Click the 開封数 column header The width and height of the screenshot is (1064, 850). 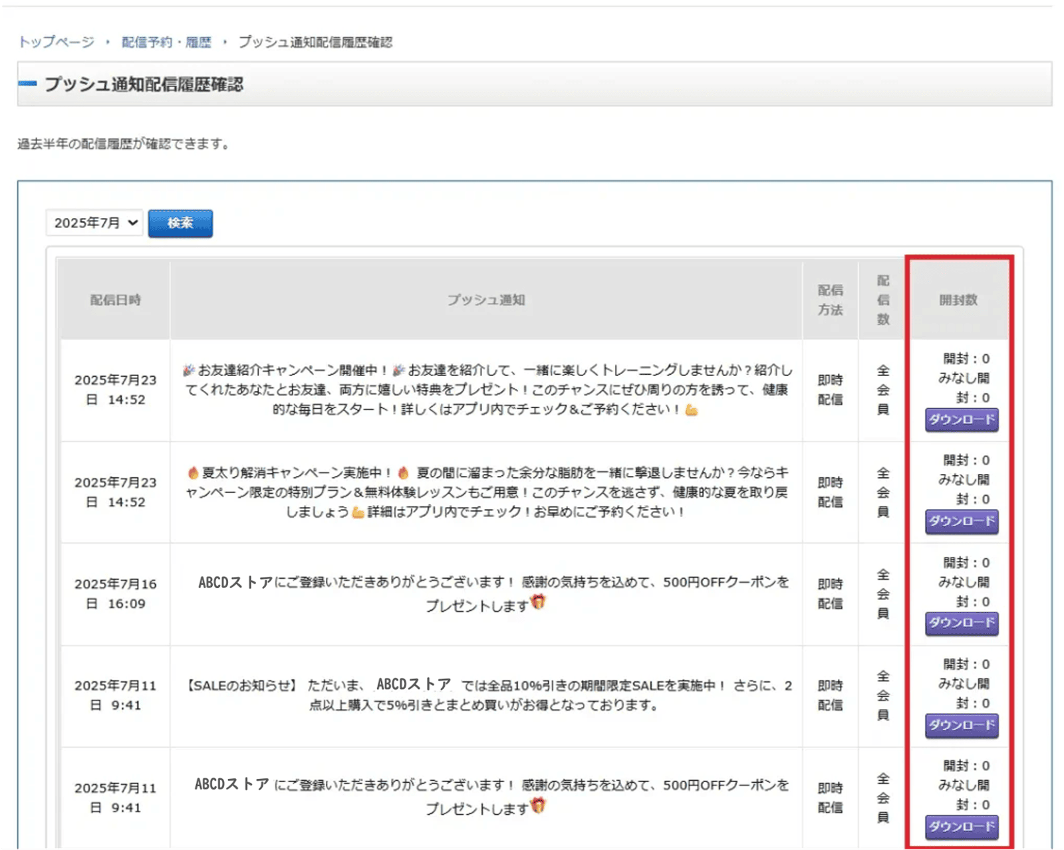click(958, 300)
